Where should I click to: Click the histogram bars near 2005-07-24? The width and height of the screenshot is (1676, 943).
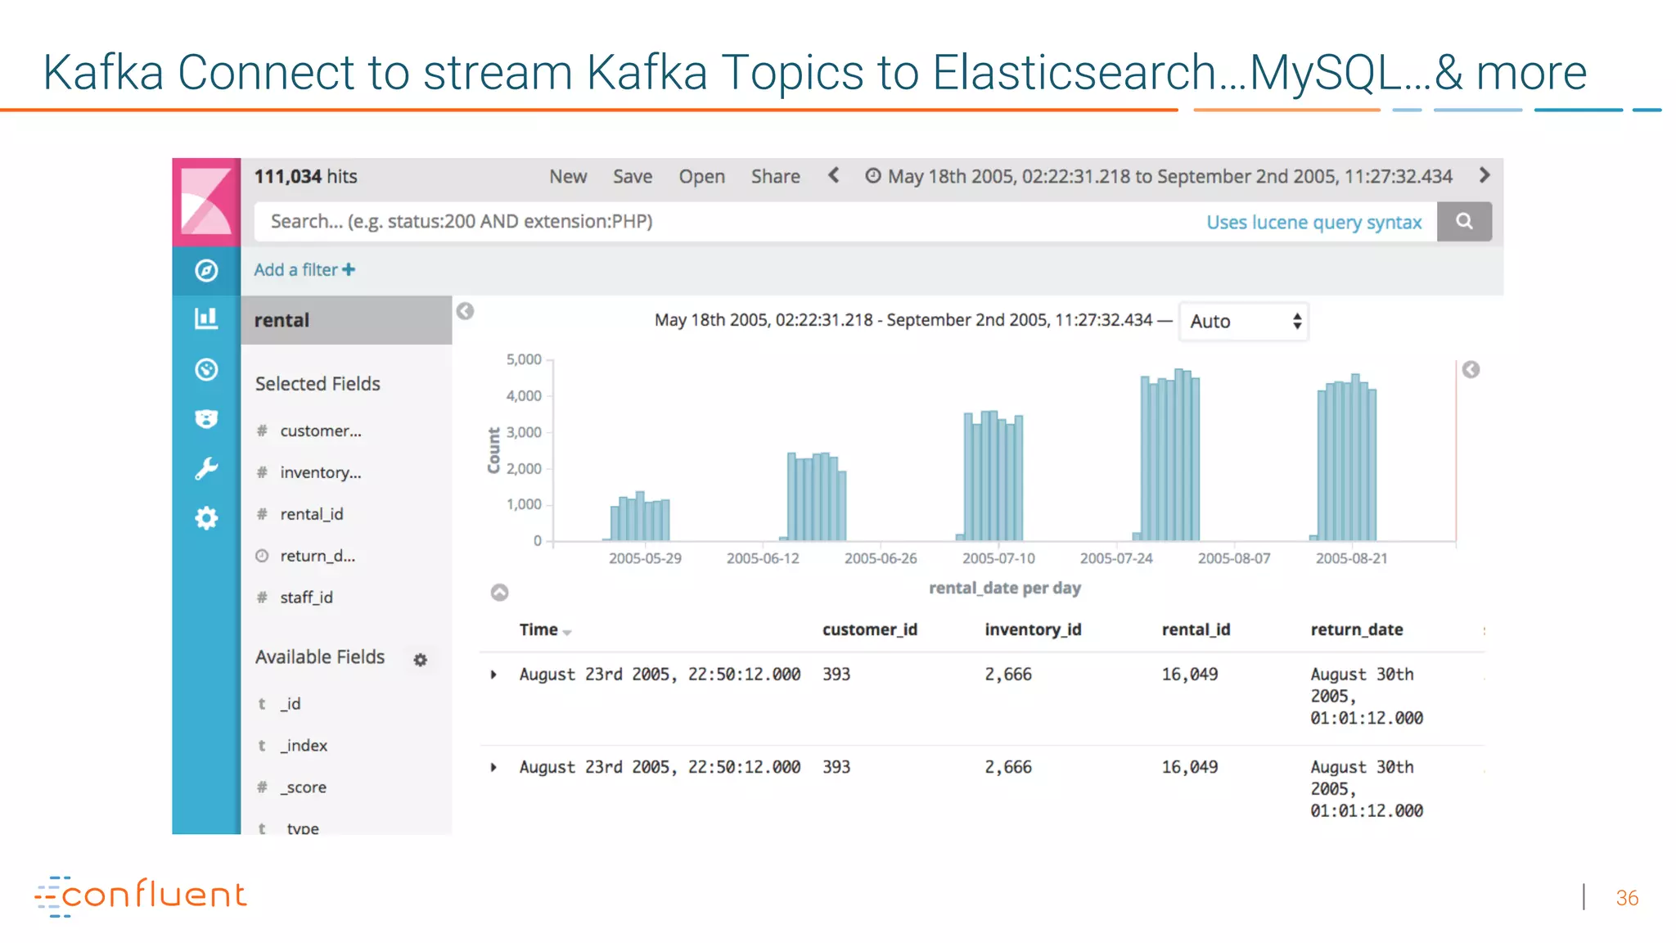1167,455
